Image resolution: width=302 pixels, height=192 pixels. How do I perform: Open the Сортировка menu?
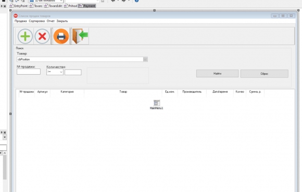(x=37, y=21)
